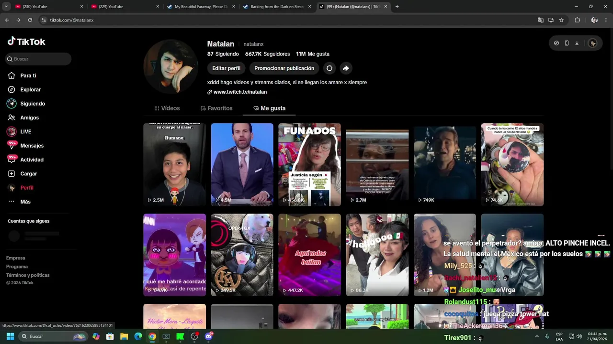613x344 pixels.
Task: Click the share profile arrow button
Action: (x=346, y=68)
